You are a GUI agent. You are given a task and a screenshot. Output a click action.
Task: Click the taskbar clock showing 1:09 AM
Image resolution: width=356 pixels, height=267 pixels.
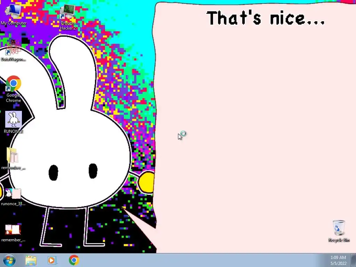tap(338, 258)
